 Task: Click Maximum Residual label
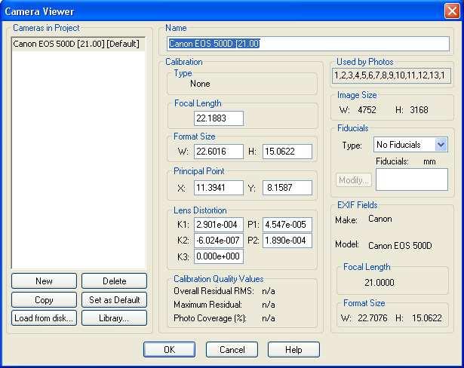click(207, 305)
